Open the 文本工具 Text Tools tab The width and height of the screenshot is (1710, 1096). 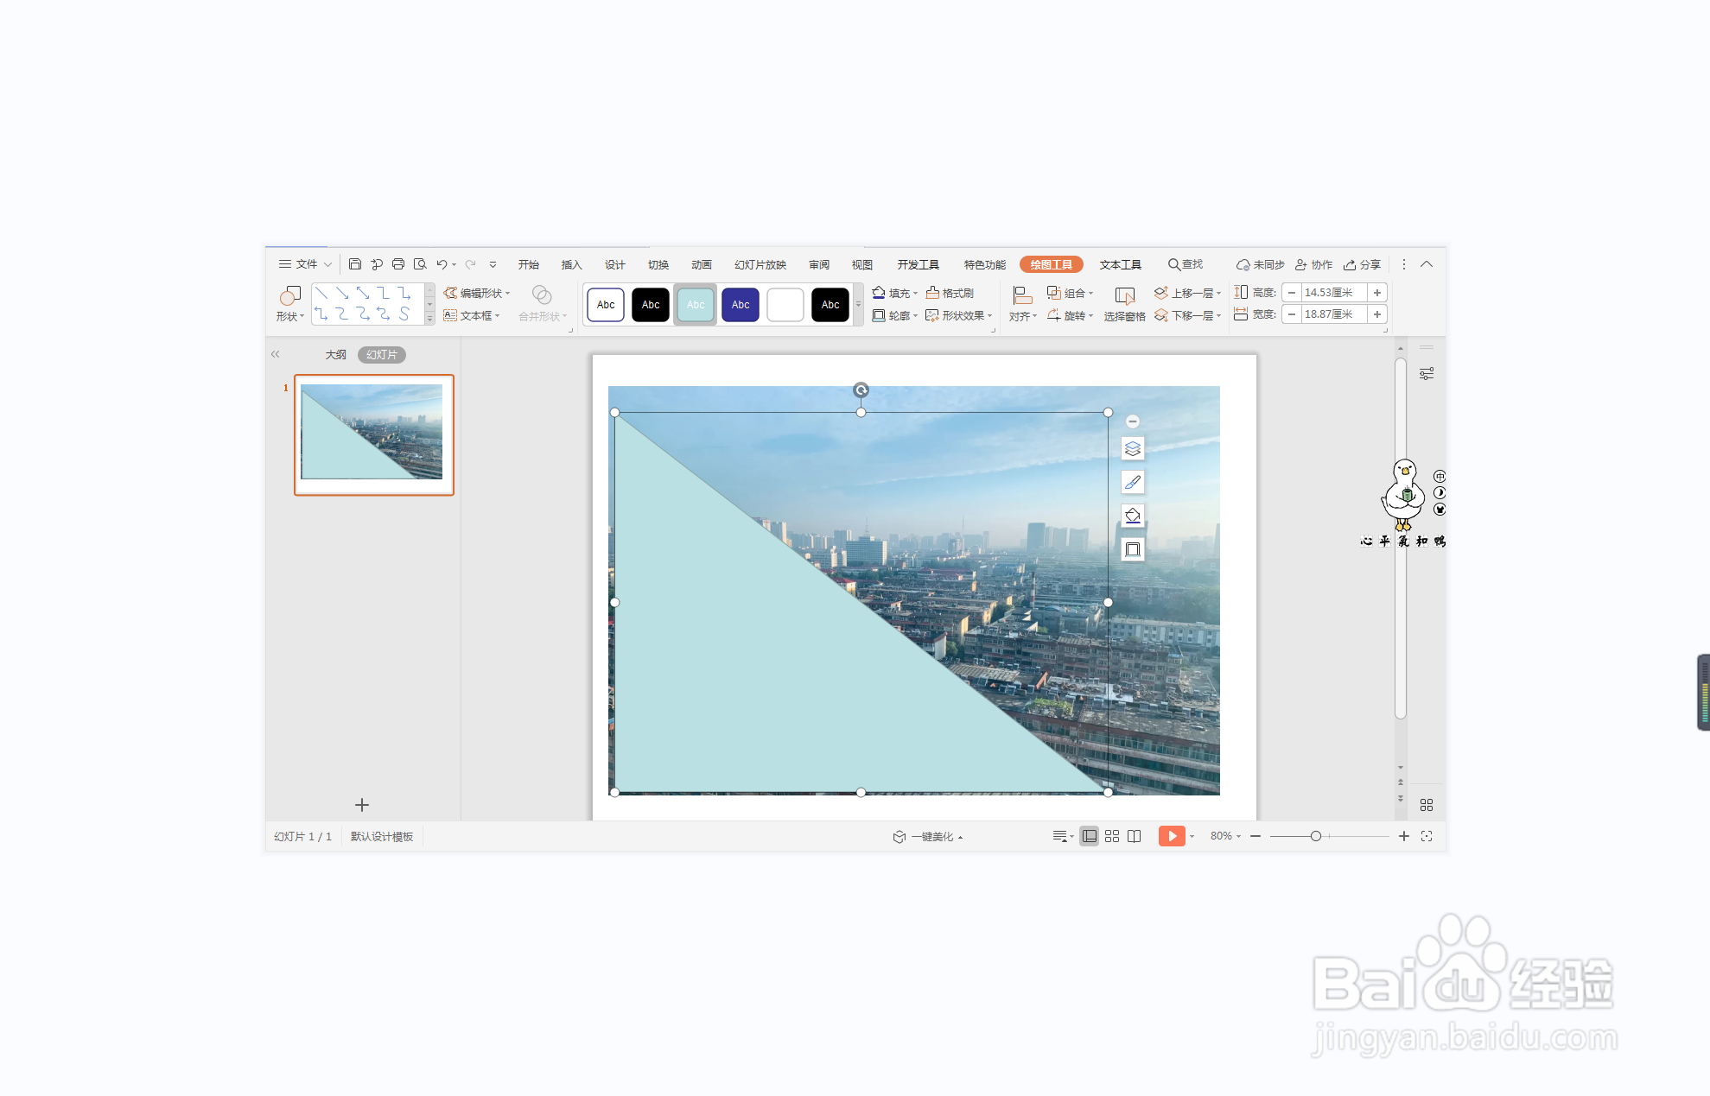click(x=1120, y=264)
